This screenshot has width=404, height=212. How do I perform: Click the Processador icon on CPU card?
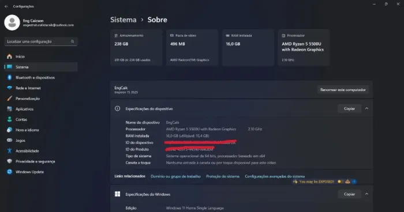coord(283,36)
